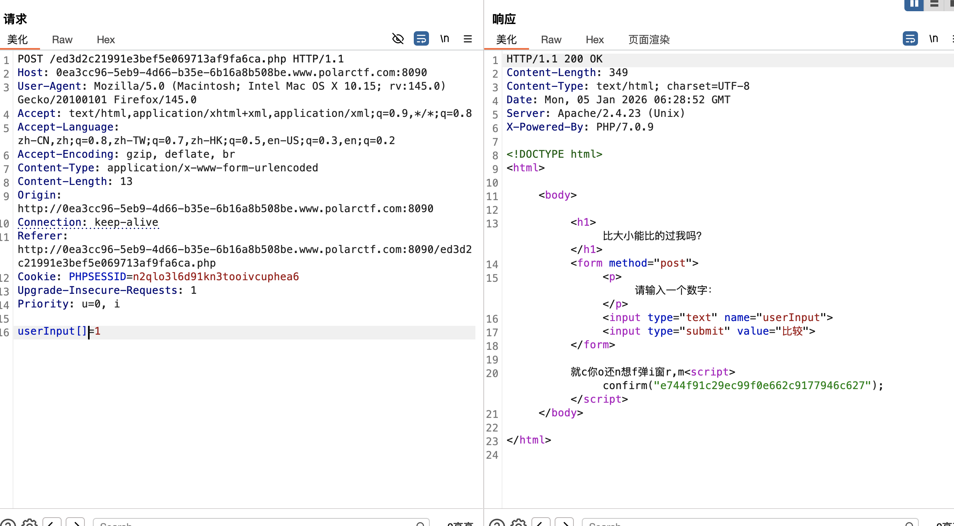Go to next request search match
954x526 pixels.
pos(75,523)
